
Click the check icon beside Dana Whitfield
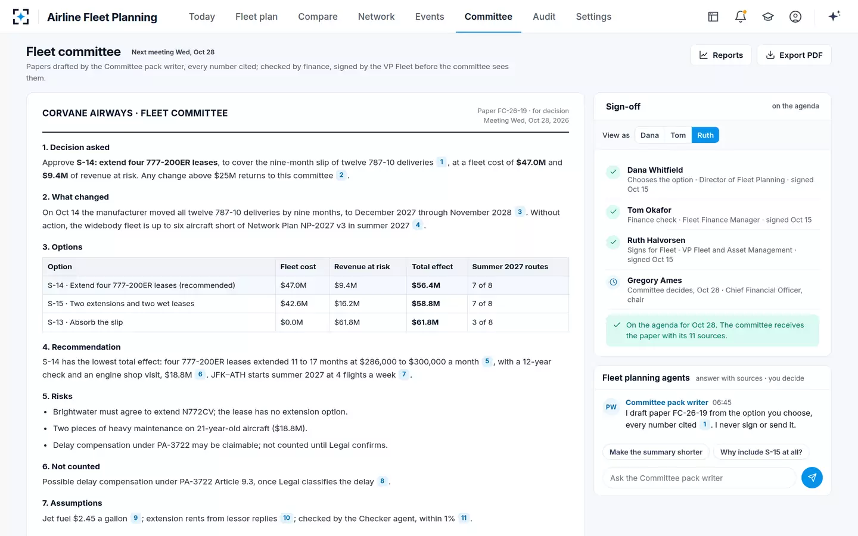pos(613,172)
